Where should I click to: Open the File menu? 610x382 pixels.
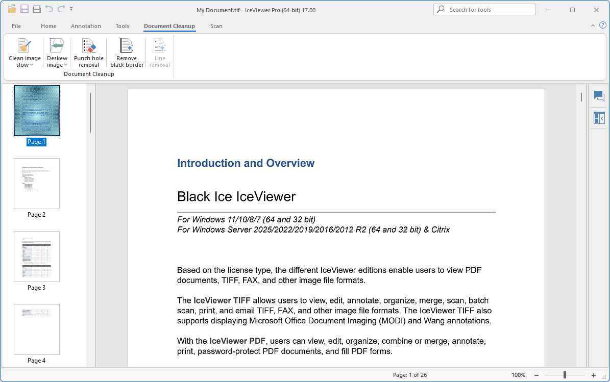pos(16,26)
